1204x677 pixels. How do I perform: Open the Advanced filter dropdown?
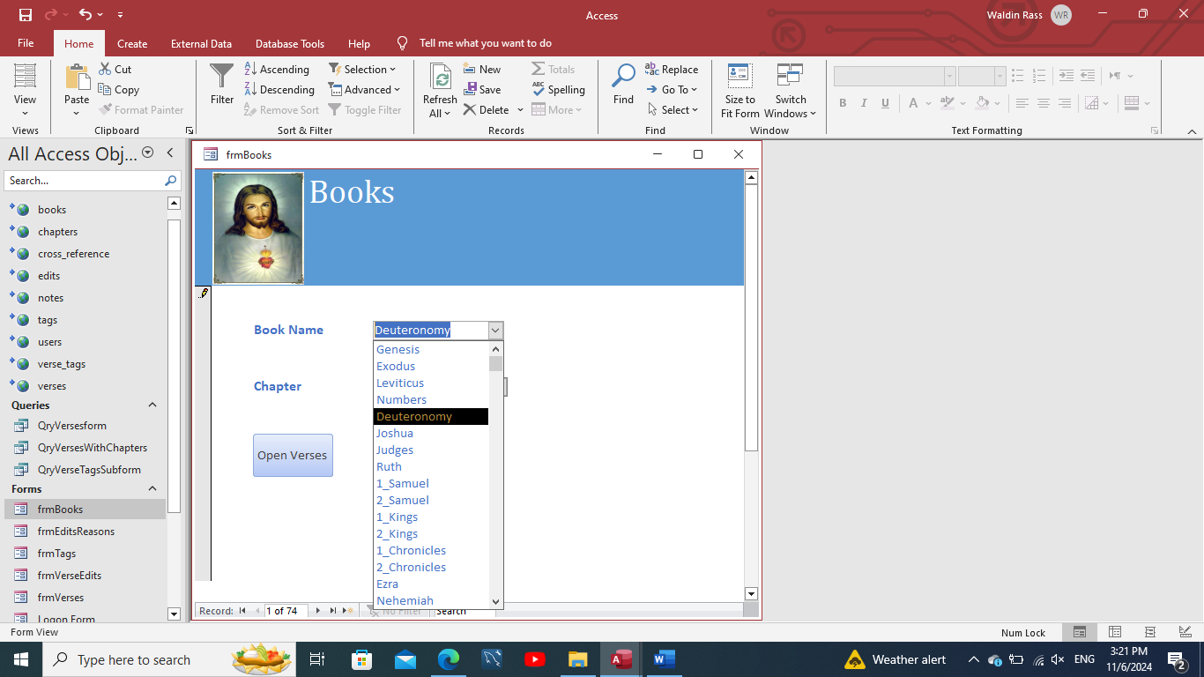pos(364,89)
